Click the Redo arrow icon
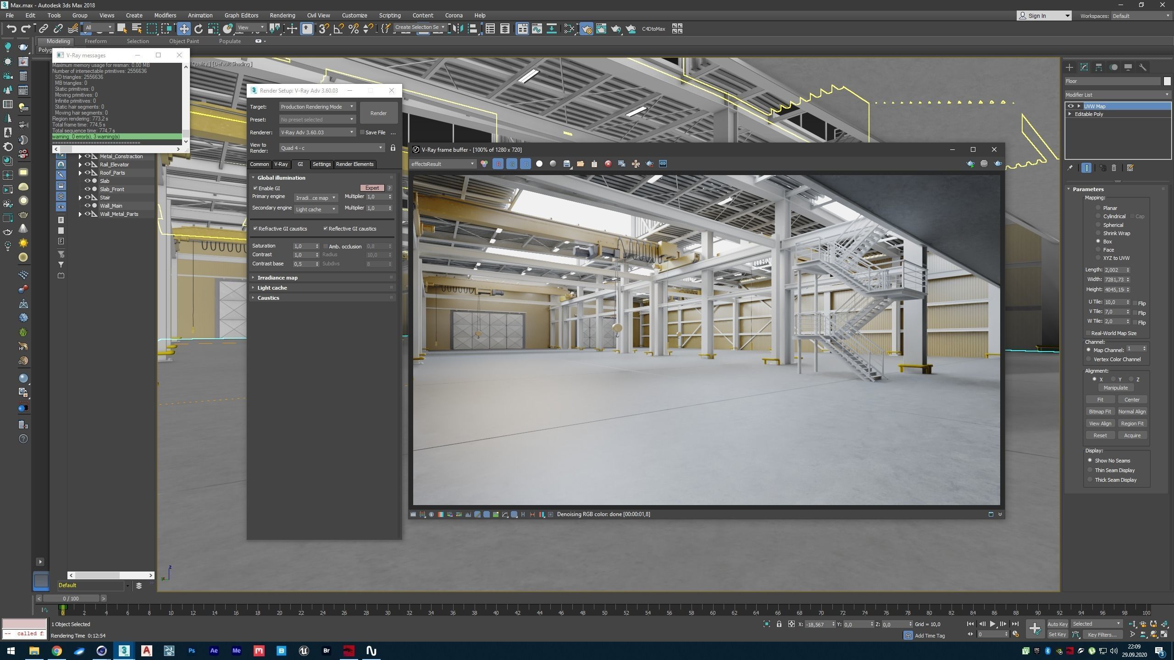Viewport: 1174px width, 660px height. pyautogui.click(x=26, y=29)
